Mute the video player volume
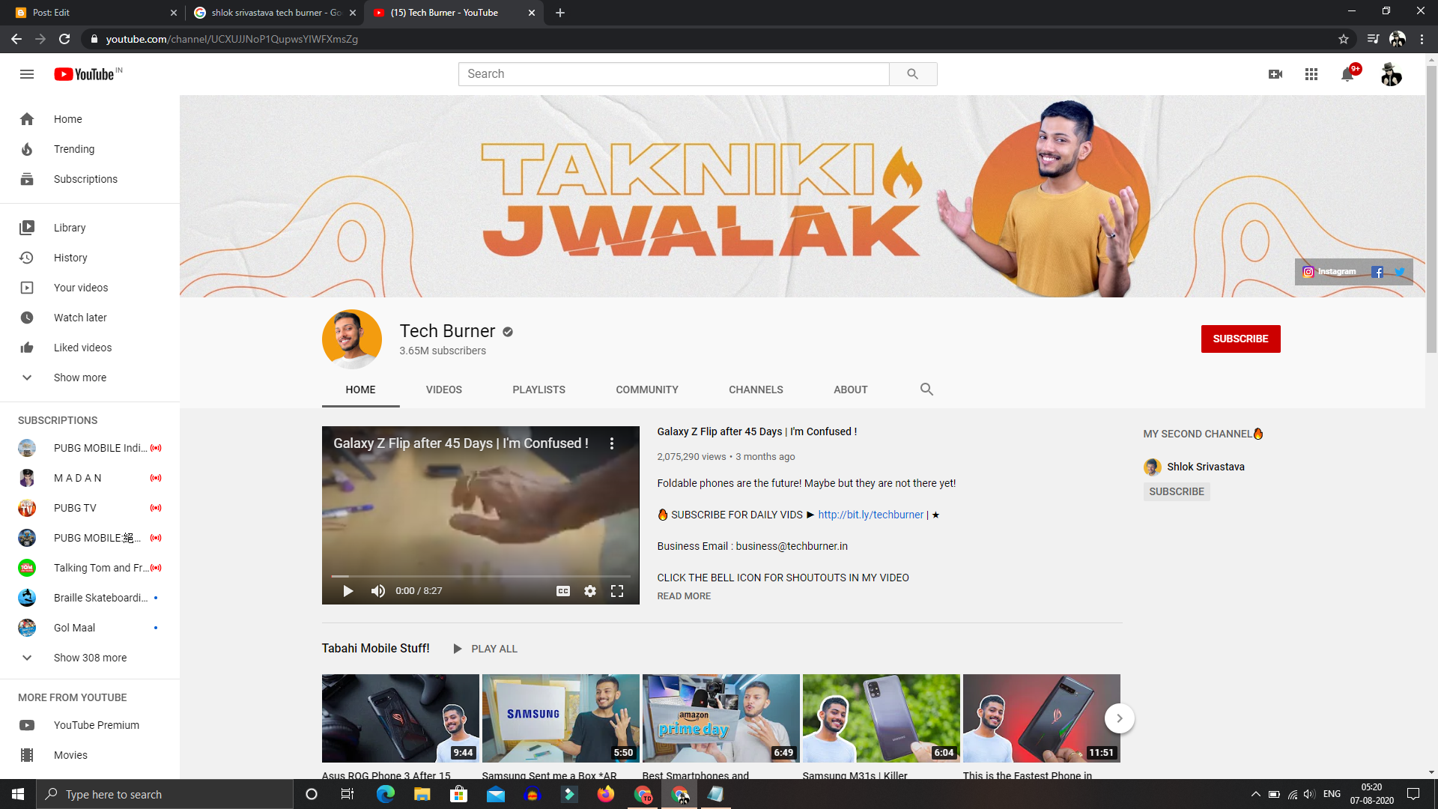Viewport: 1438px width, 809px height. [377, 591]
